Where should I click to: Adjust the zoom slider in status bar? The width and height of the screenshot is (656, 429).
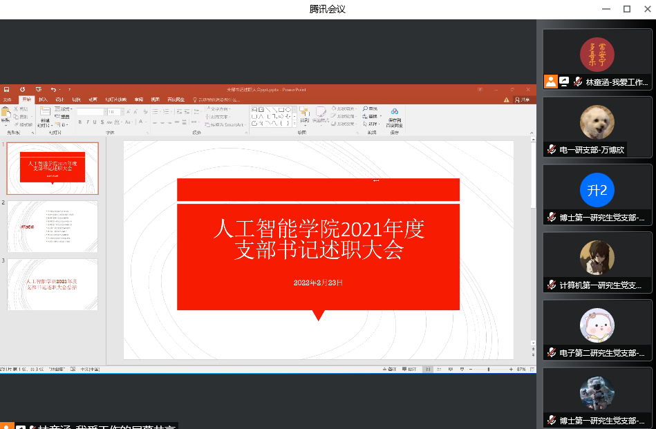tap(489, 370)
